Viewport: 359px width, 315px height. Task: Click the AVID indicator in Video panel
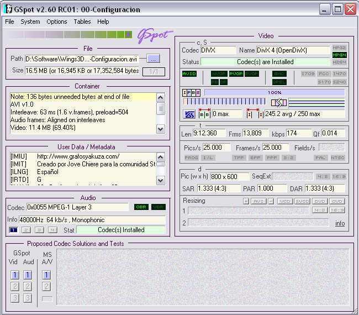pos(189,73)
